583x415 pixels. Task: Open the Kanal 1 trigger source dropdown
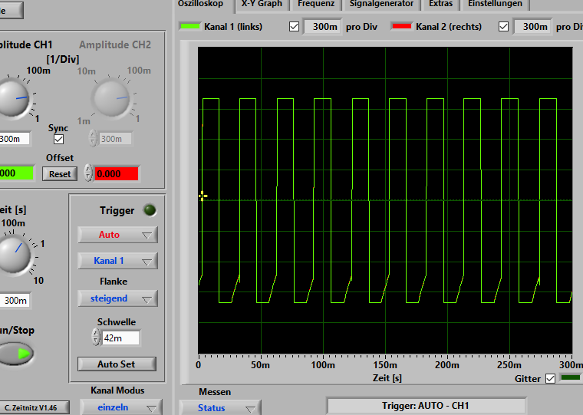117,261
